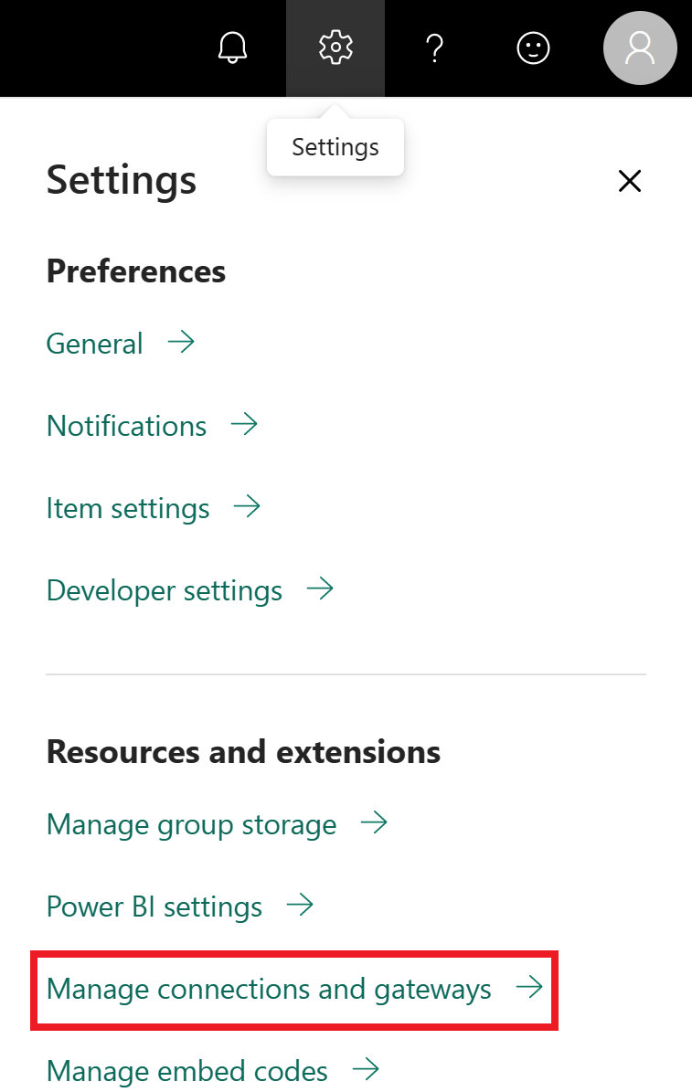The image size is (692, 1092).
Task: Open the notifications bell icon
Action: pos(232,48)
